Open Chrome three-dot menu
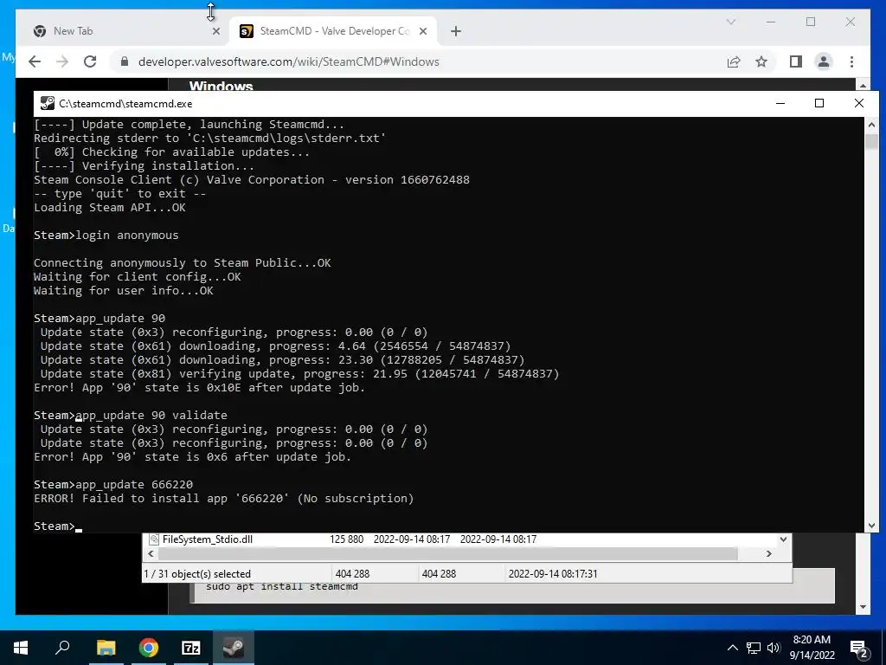 (x=851, y=61)
